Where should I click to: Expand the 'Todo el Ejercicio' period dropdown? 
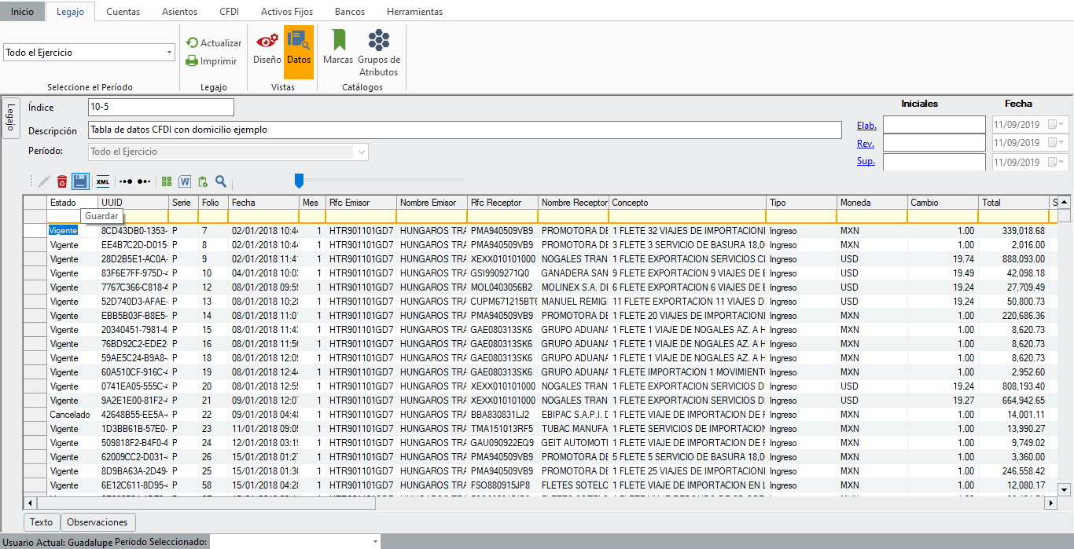(x=170, y=53)
